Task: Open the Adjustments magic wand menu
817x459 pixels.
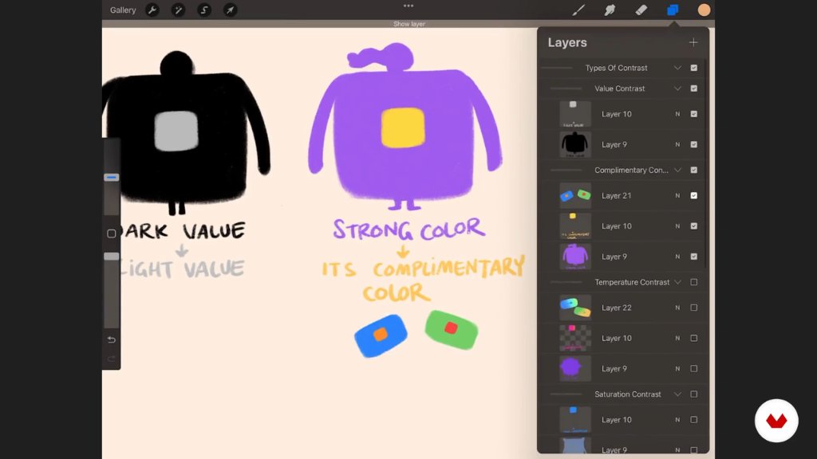Action: click(178, 10)
